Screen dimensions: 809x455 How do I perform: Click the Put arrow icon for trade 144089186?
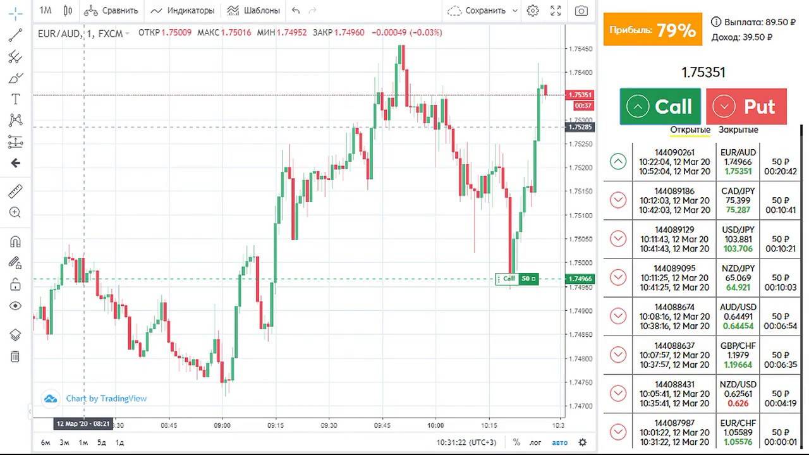pyautogui.click(x=618, y=200)
